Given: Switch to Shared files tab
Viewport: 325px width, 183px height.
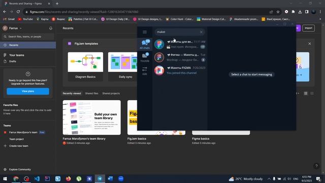Looking at the screenshot, I should 91,94.
